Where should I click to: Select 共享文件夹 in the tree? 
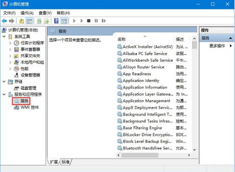(x=31, y=56)
